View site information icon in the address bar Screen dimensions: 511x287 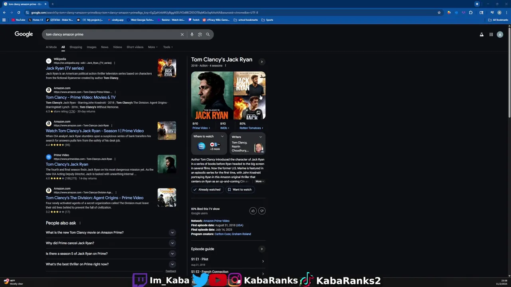pos(27,12)
